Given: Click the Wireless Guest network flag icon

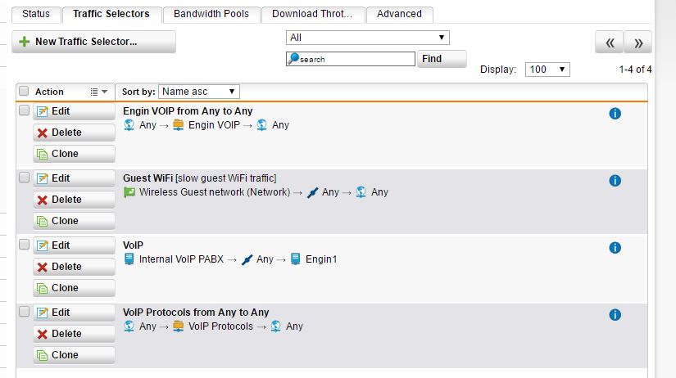Looking at the screenshot, I should point(129,192).
